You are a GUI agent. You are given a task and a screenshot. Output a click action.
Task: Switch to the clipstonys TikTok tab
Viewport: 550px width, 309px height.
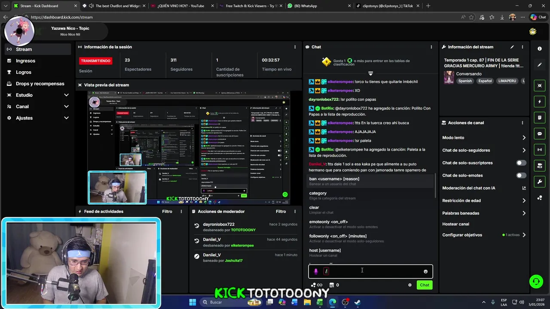tap(387, 6)
